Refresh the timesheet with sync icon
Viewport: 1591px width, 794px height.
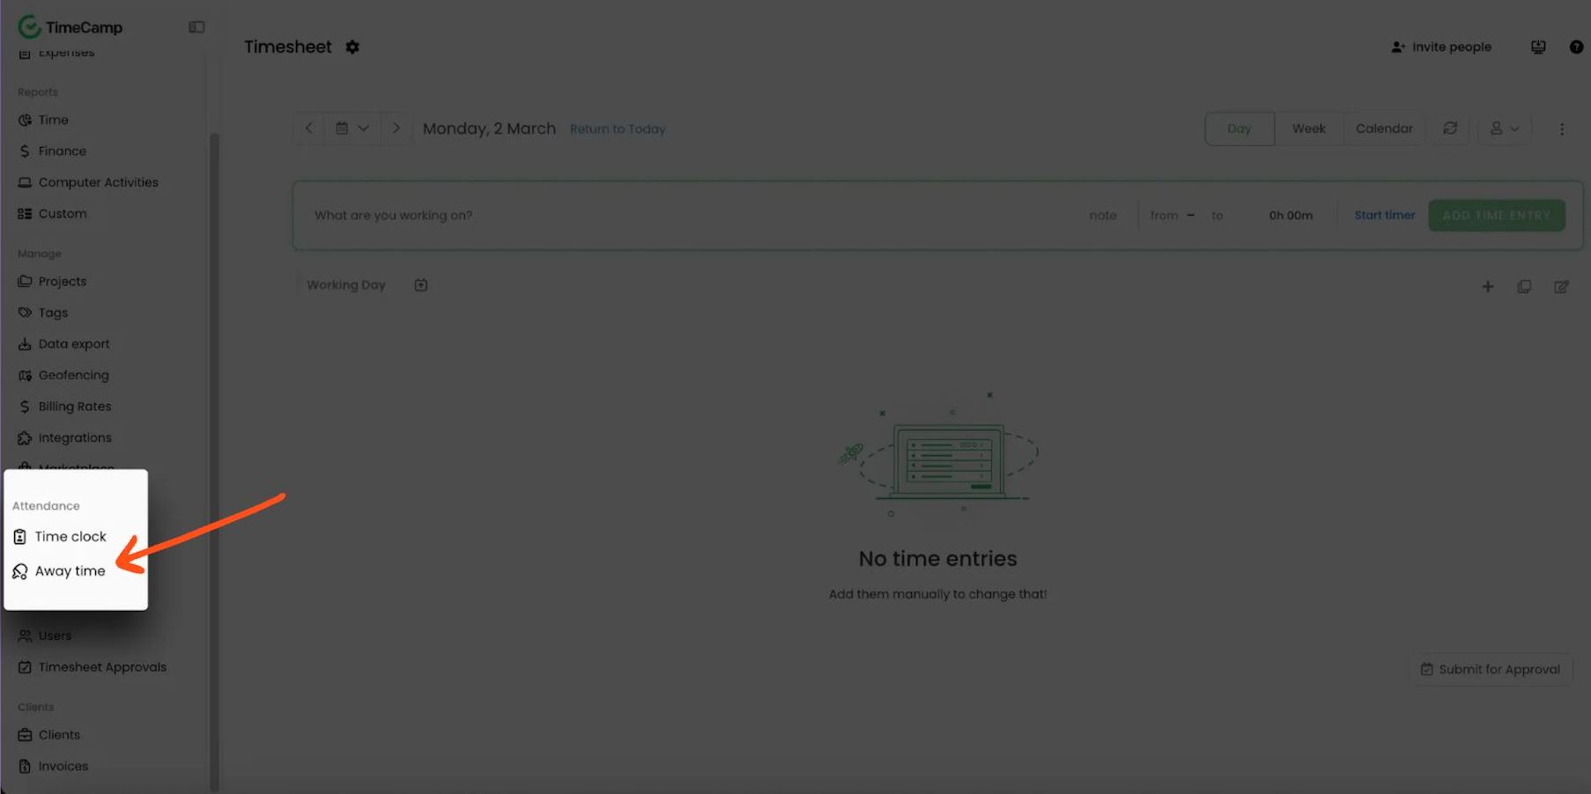click(x=1450, y=129)
